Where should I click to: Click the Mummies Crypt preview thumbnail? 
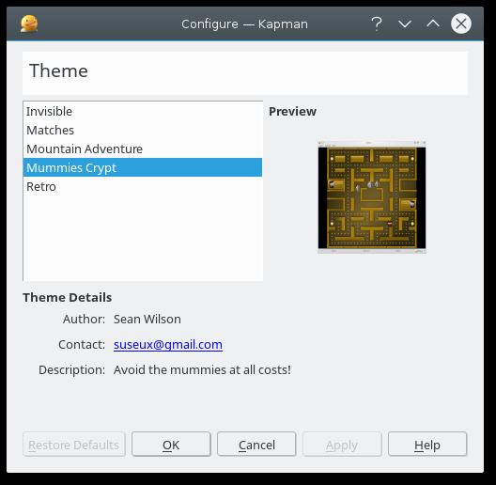[372, 197]
